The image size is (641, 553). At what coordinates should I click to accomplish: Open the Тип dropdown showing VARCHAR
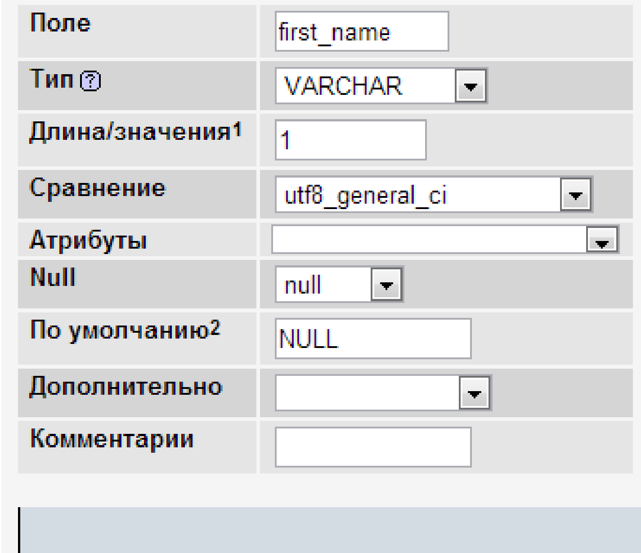click(x=470, y=86)
